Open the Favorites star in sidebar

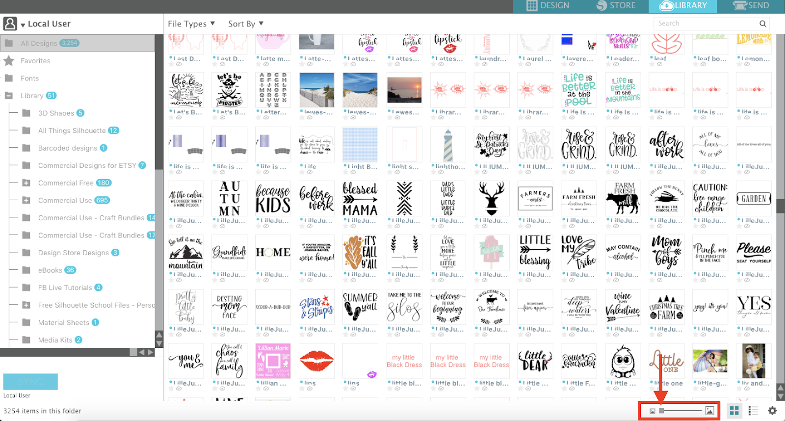[x=9, y=61]
